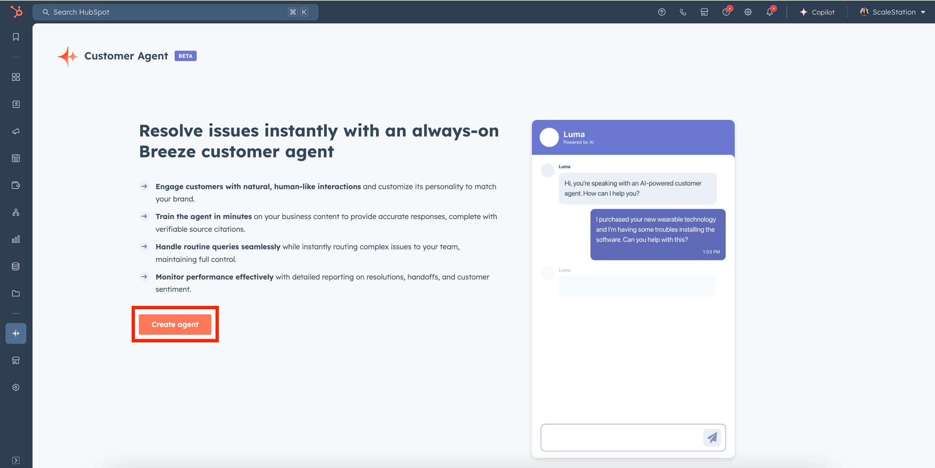Image resolution: width=935 pixels, height=468 pixels.
Task: Open the ScaleStation account dropdown
Action: [892, 12]
